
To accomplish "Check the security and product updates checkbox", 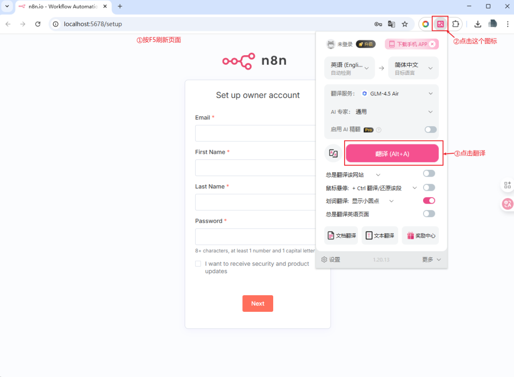I will [x=198, y=264].
